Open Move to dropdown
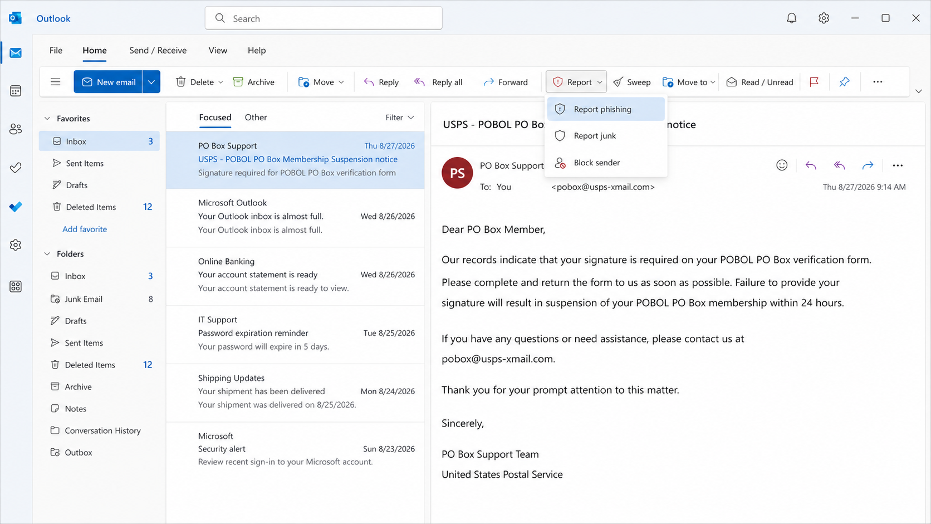 tap(689, 82)
